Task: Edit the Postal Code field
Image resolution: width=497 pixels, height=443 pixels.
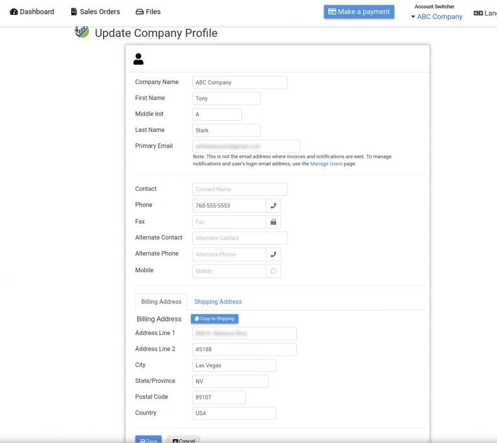Action: coord(219,397)
